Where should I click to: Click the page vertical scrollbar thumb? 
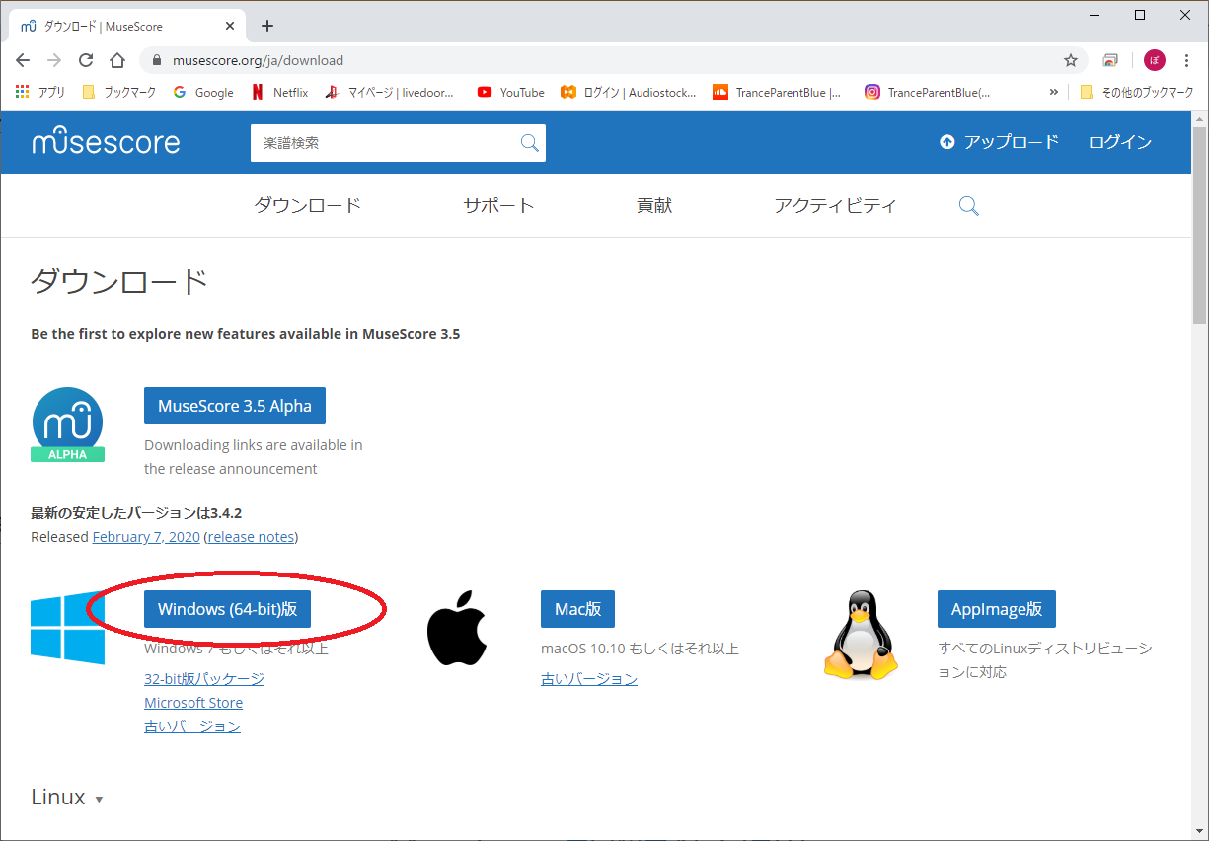tap(1199, 225)
